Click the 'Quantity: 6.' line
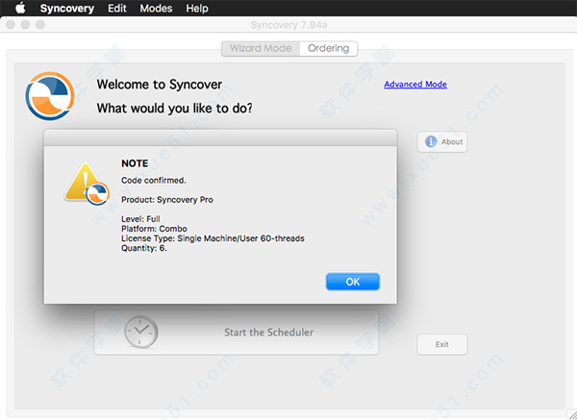The height and width of the screenshot is (420, 577). click(144, 248)
